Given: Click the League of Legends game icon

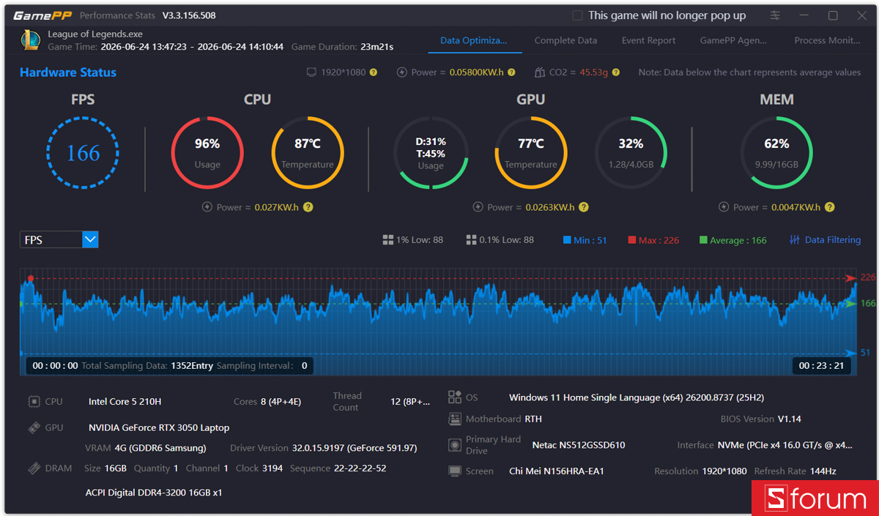Looking at the screenshot, I should click(x=30, y=40).
